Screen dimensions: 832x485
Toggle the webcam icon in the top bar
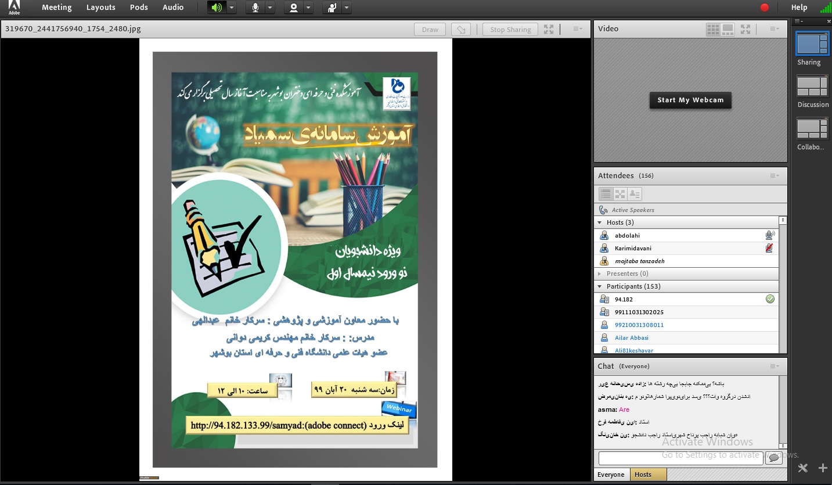[x=294, y=8]
